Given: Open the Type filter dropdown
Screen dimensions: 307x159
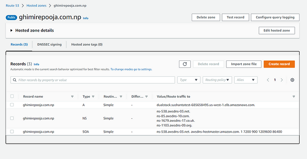Looking at the screenshot, I should click(189, 80).
